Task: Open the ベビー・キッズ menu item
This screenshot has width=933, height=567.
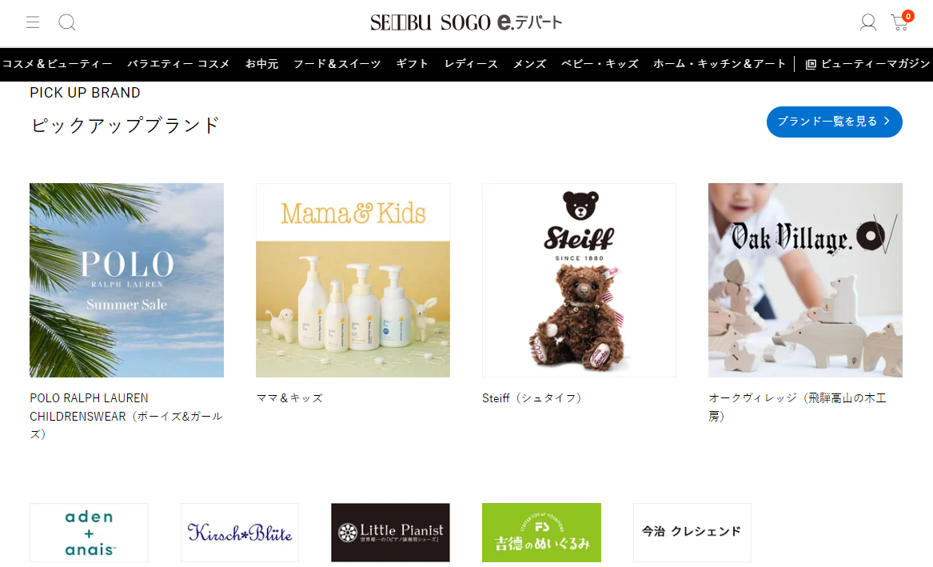Action: [600, 64]
